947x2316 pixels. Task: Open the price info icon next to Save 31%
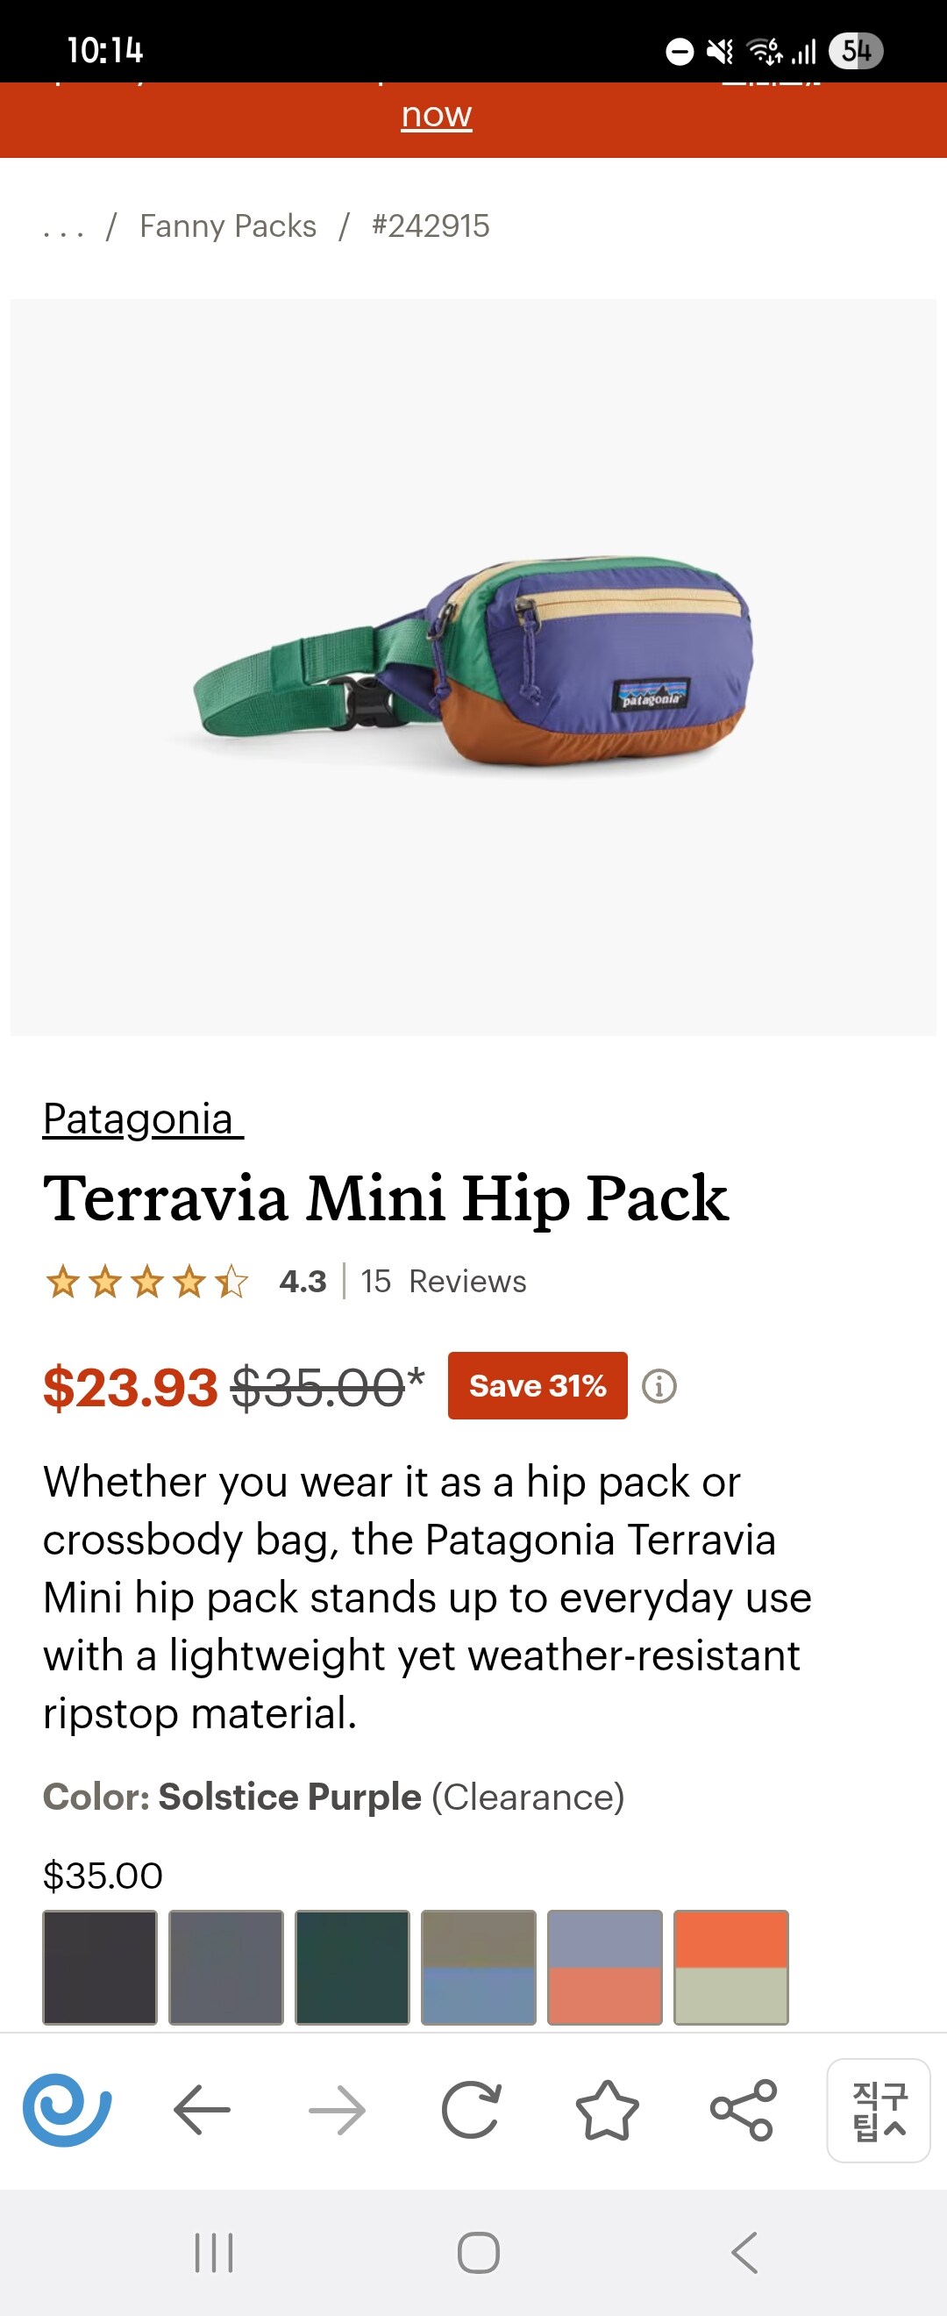(x=659, y=1385)
